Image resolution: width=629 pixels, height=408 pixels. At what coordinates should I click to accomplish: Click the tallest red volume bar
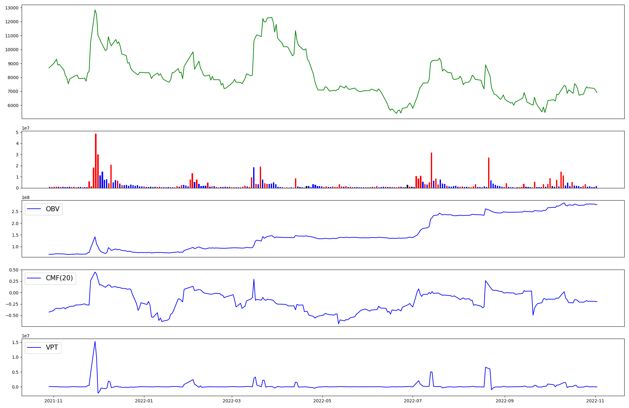[x=96, y=161]
